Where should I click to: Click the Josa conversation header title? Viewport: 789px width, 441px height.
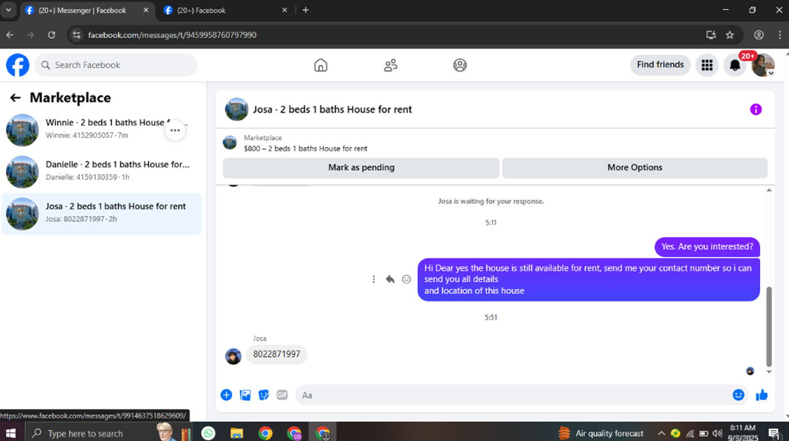coord(332,110)
